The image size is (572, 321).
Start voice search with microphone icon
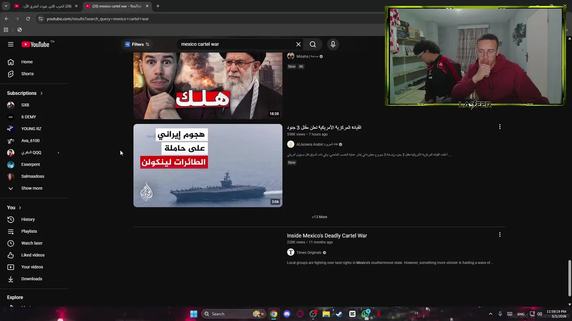point(333,44)
